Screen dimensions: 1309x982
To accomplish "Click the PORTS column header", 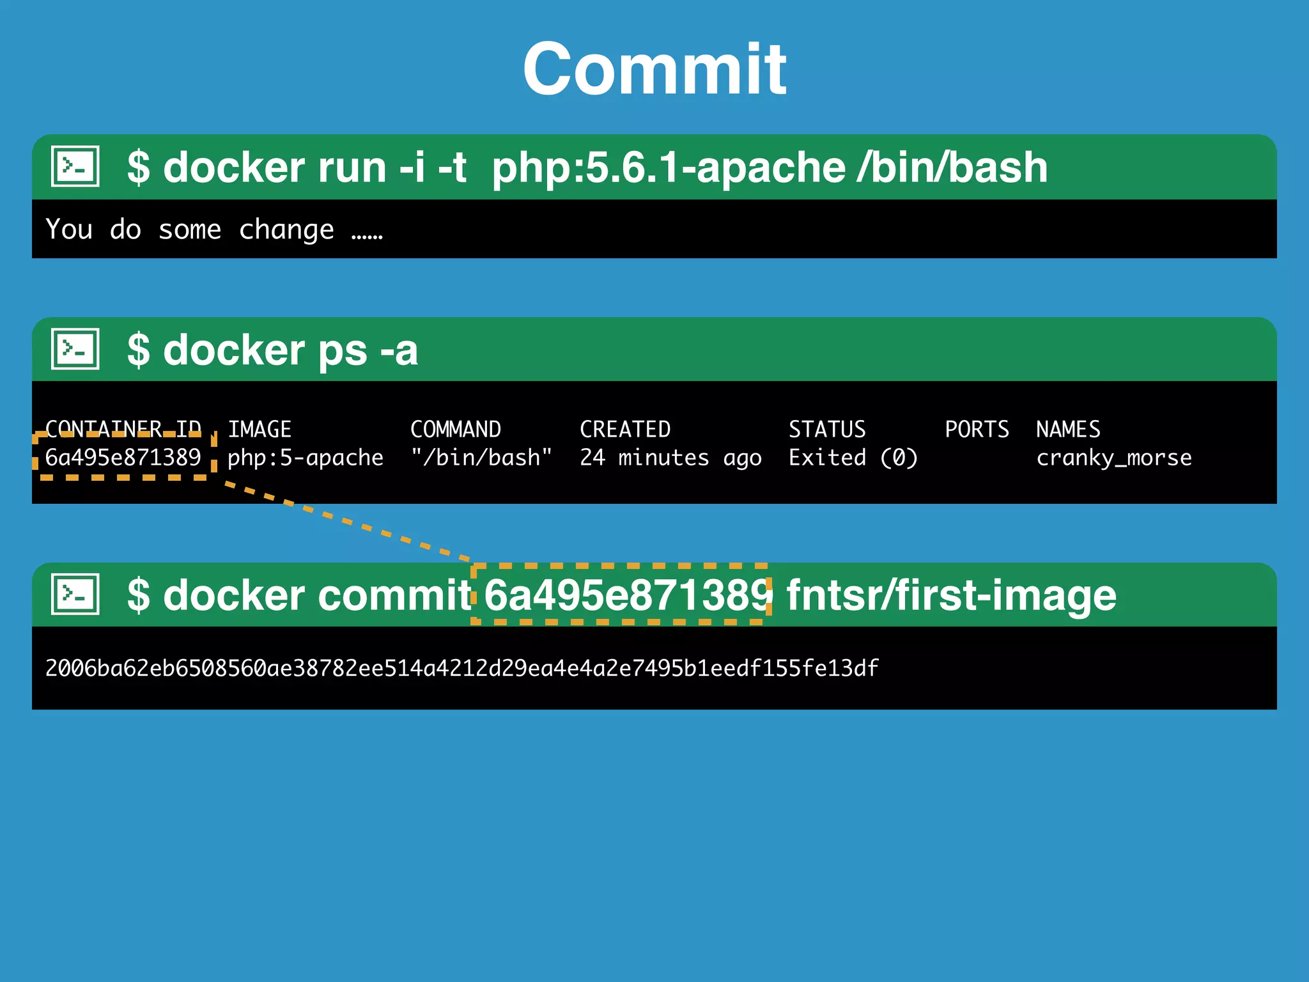I will 977,429.
